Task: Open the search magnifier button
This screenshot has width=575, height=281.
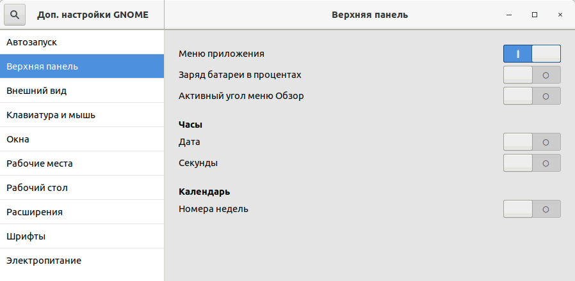Action: click(x=15, y=15)
